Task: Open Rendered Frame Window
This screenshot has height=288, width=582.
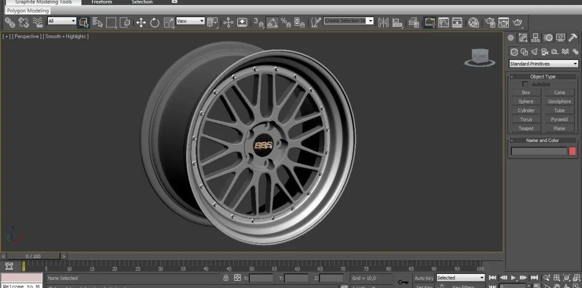Action: pyautogui.click(x=503, y=22)
